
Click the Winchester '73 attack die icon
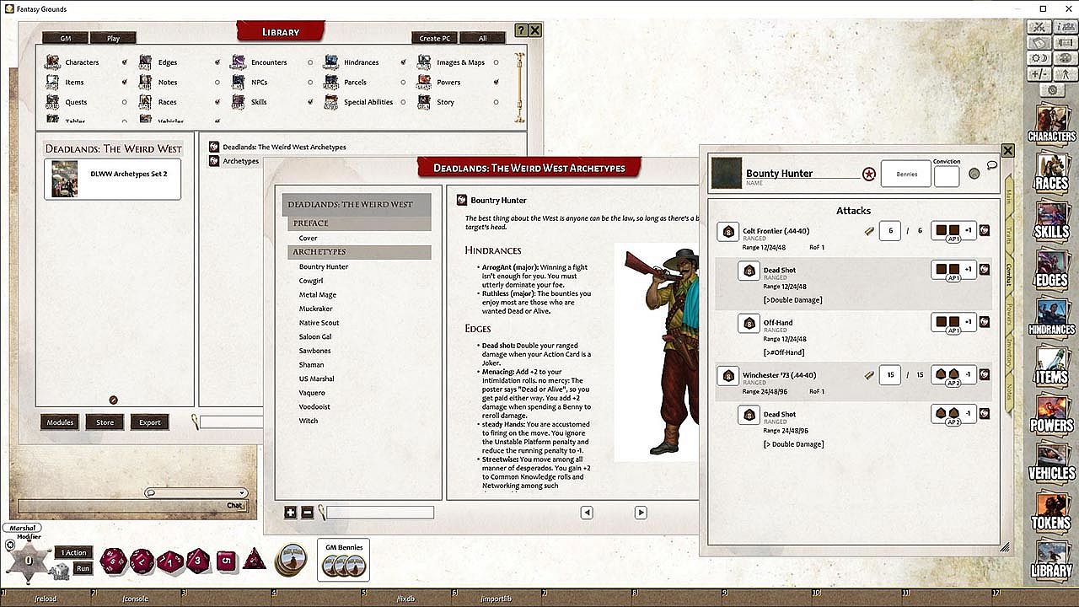point(728,375)
